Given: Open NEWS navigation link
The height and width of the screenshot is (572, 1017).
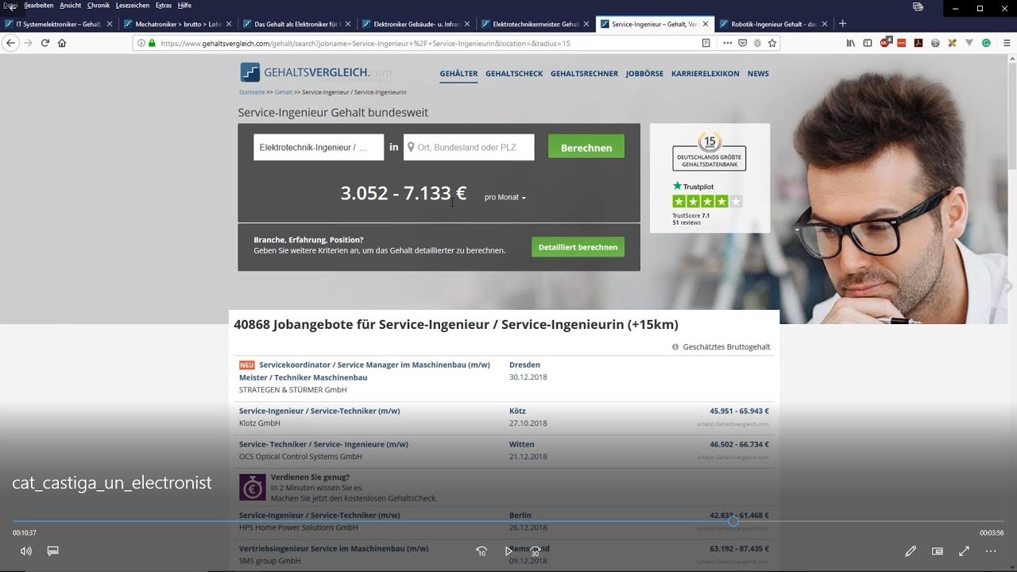Looking at the screenshot, I should tap(758, 74).
